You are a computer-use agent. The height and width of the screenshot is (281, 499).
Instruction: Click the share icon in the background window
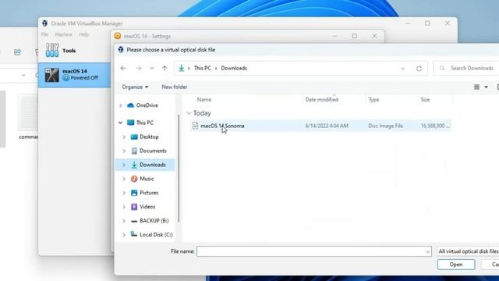[x=17, y=52]
